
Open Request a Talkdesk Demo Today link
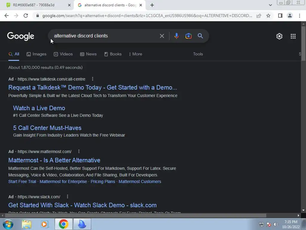pyautogui.click(x=93, y=87)
